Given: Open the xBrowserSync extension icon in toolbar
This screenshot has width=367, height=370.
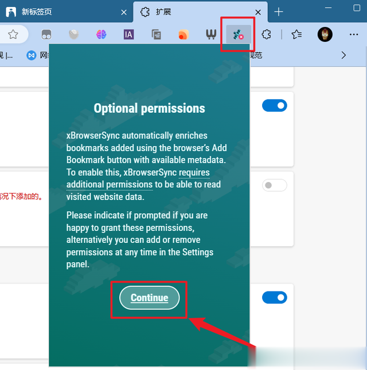Looking at the screenshot, I should click(x=238, y=34).
